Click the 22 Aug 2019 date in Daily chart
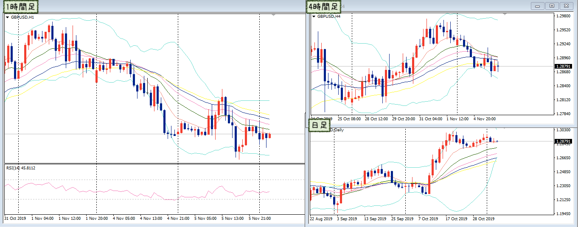This screenshot has width=578, height=227. tap(321, 219)
